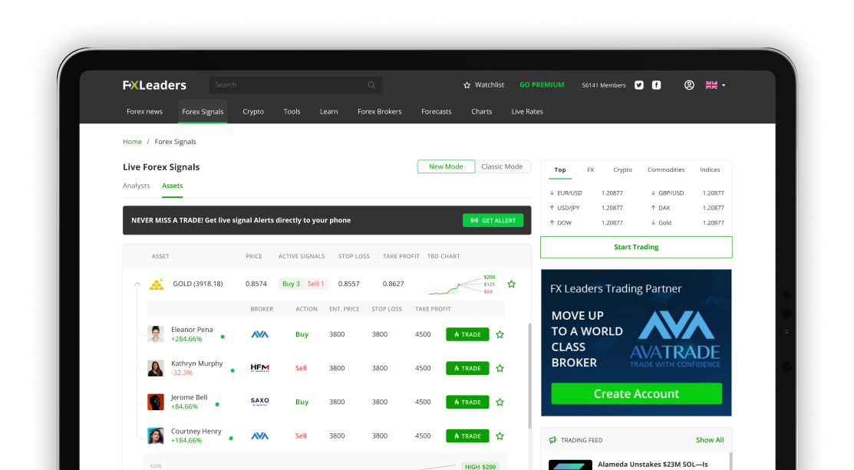Open Courtney Henry's avatar
The height and width of the screenshot is (470, 854).
[156, 435]
